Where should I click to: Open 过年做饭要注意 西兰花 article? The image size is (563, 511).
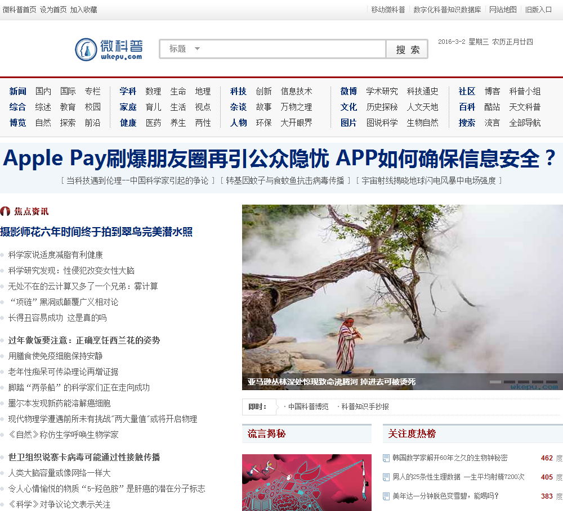(x=84, y=340)
